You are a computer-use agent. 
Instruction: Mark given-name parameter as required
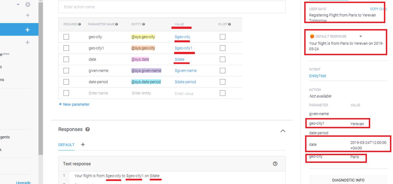66,70
